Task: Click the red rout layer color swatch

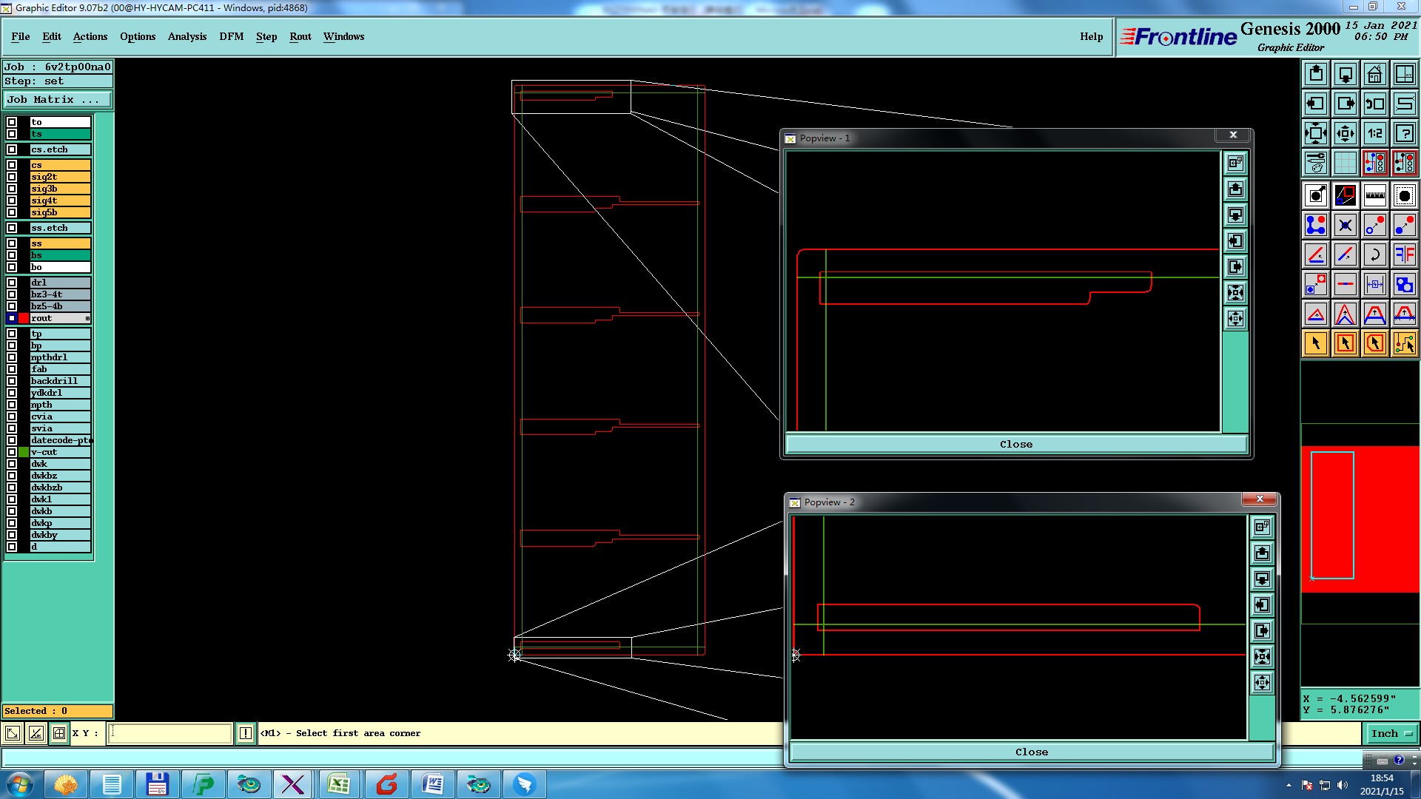Action: [24, 318]
